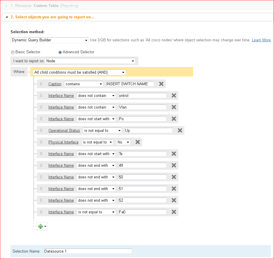Click drag handle of the Vlan row
Viewport: 274px width, 259px height.
coord(41,107)
